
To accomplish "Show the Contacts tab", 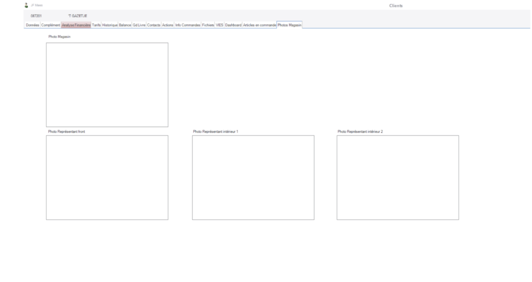I will (x=154, y=25).
